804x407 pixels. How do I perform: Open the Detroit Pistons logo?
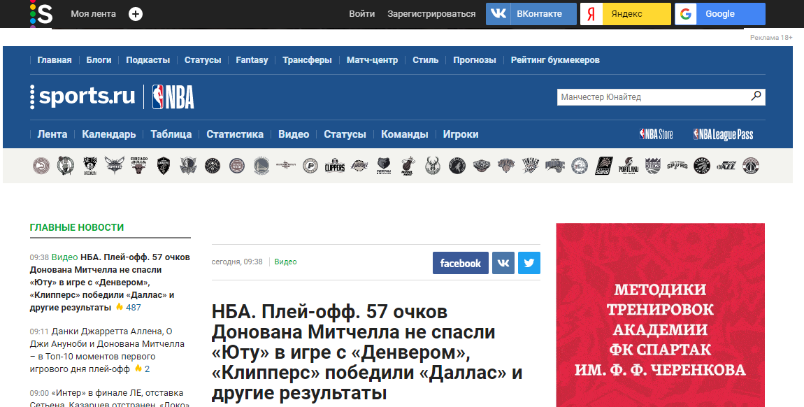pos(237,166)
